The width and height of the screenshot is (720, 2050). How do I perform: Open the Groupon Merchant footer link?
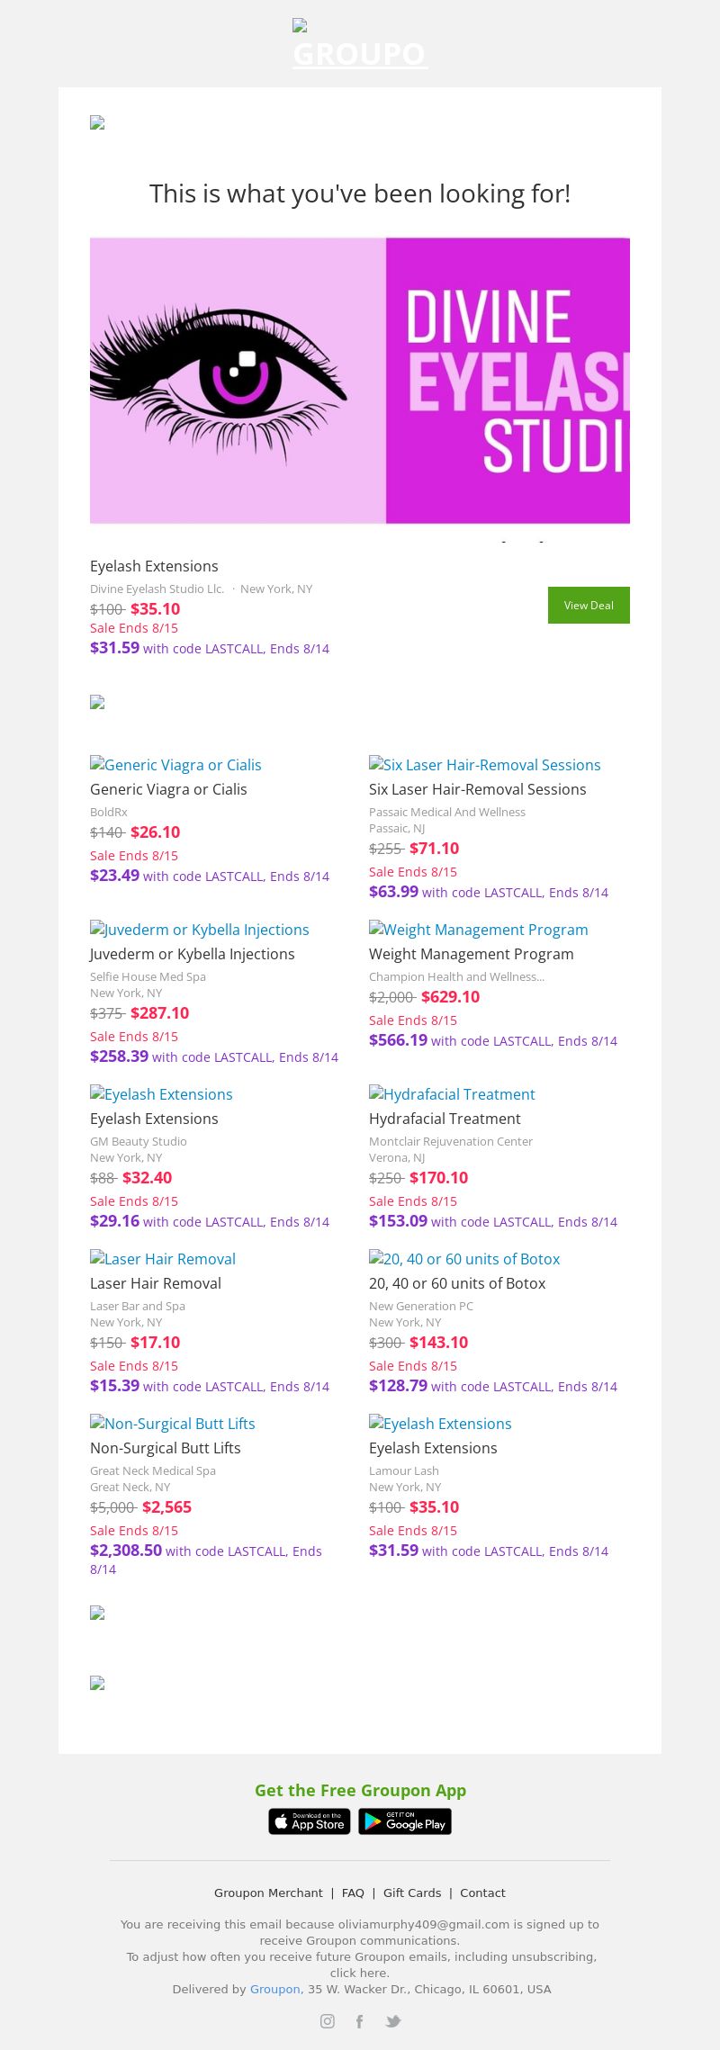point(268,1893)
